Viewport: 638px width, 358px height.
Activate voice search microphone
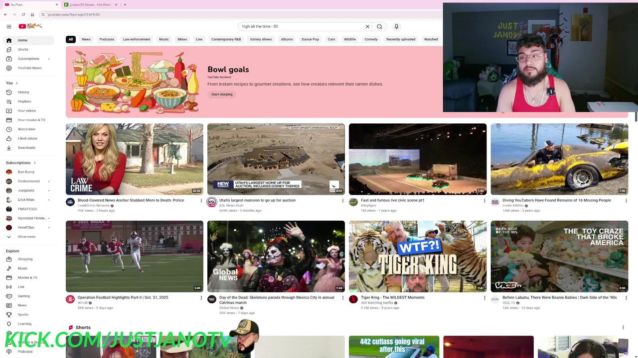pyautogui.click(x=396, y=26)
